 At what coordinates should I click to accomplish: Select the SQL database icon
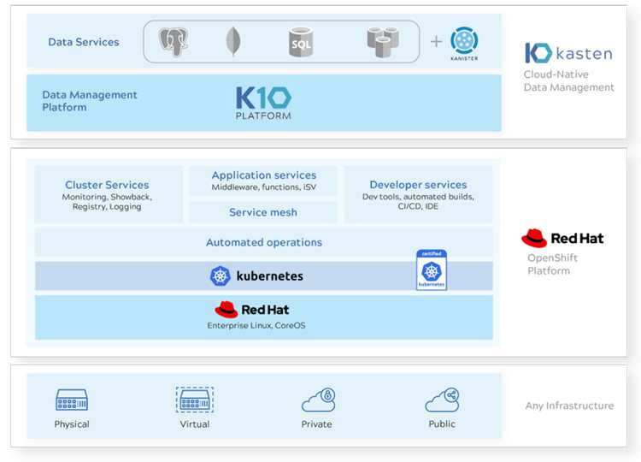[302, 42]
